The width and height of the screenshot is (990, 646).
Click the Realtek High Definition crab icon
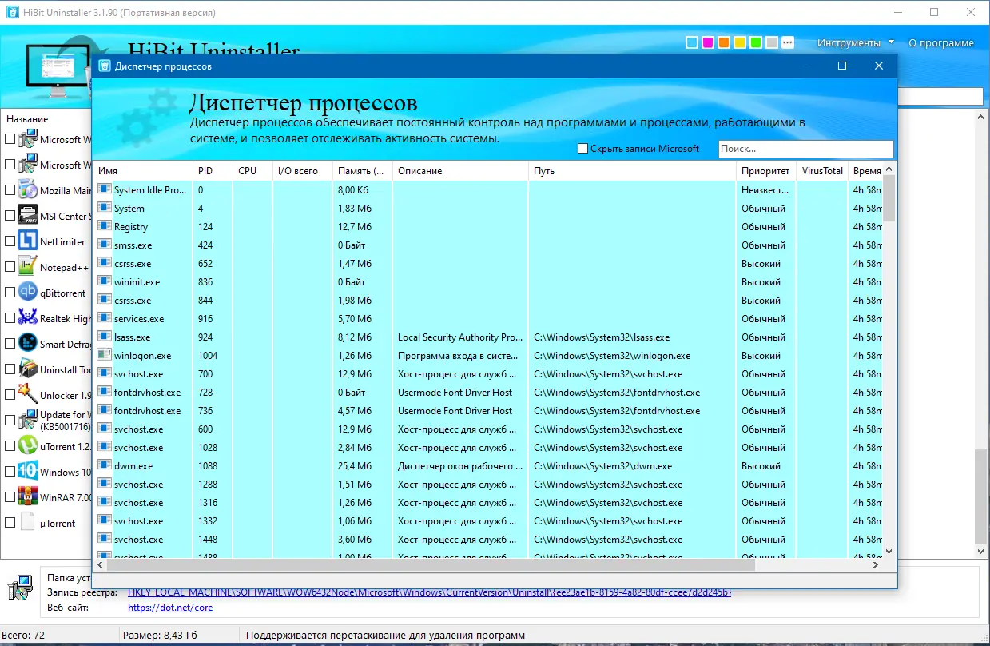point(28,317)
